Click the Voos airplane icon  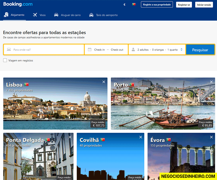(x=35, y=15)
